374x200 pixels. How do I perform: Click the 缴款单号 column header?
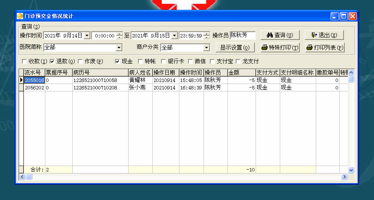coord(328,73)
